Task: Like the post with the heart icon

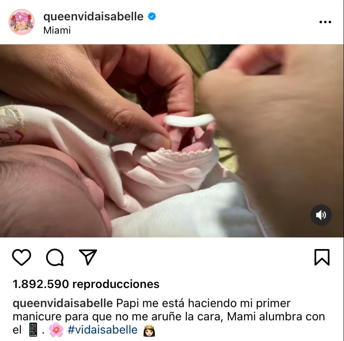Action: pos(22,257)
